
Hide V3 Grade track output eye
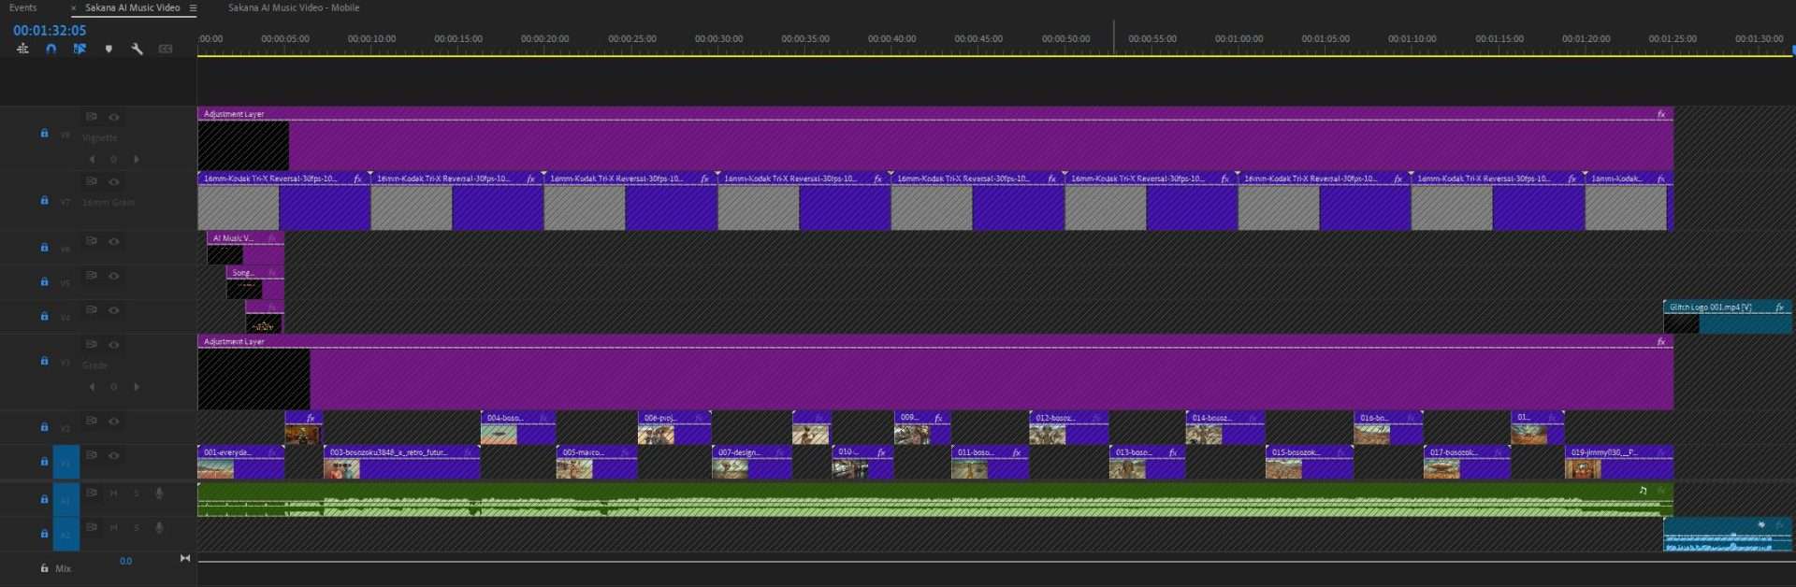[114, 345]
